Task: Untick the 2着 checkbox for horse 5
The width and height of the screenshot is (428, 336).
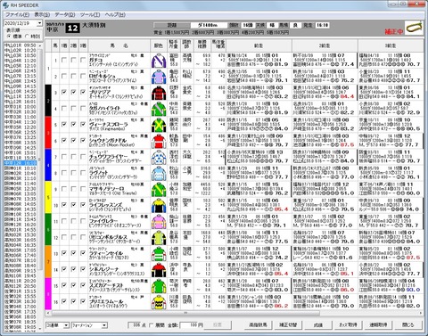Action: coord(73,125)
